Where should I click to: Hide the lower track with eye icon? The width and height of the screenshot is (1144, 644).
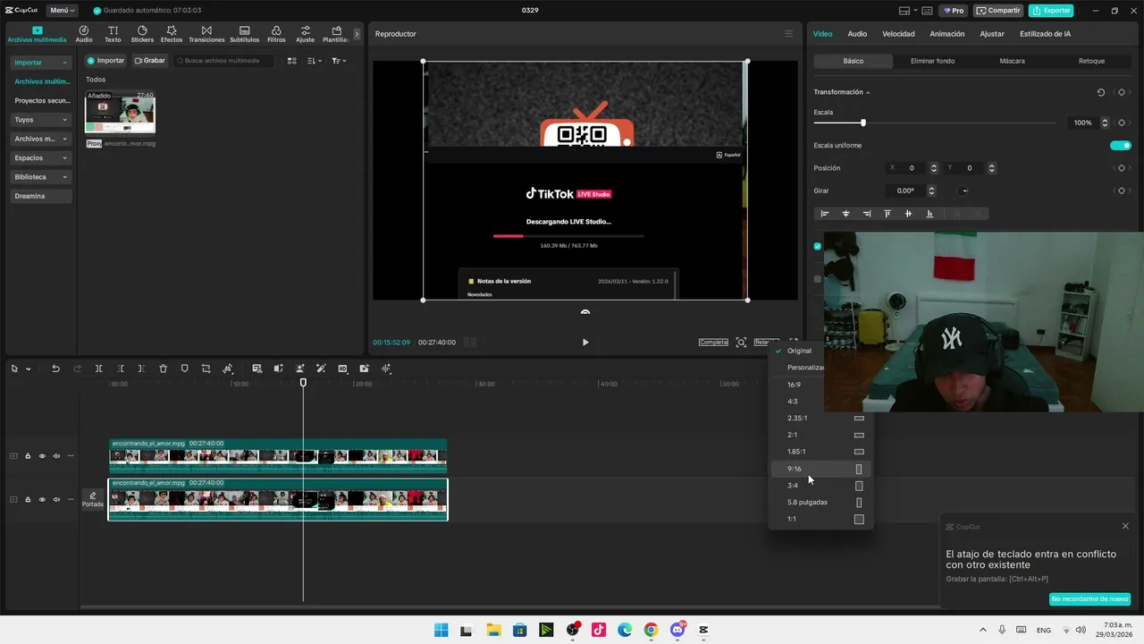point(42,499)
